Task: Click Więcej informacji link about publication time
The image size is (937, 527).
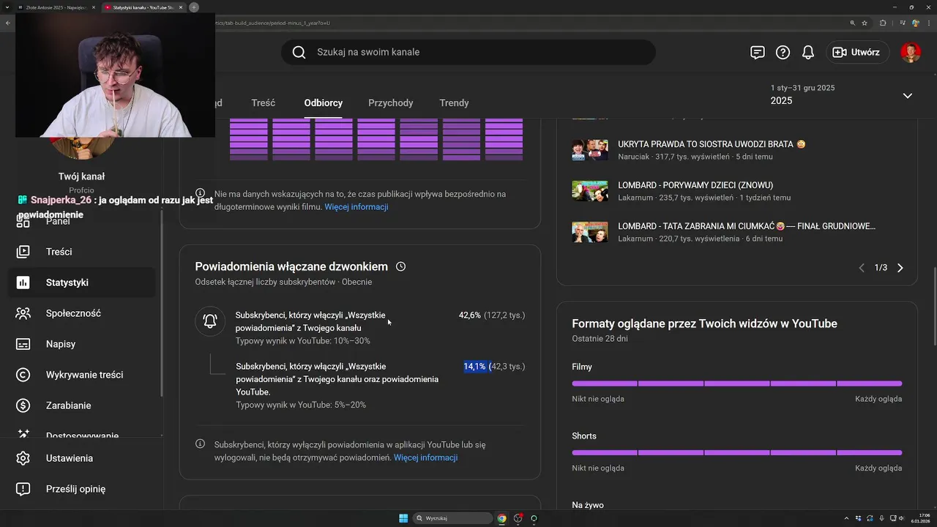Action: pyautogui.click(x=356, y=207)
